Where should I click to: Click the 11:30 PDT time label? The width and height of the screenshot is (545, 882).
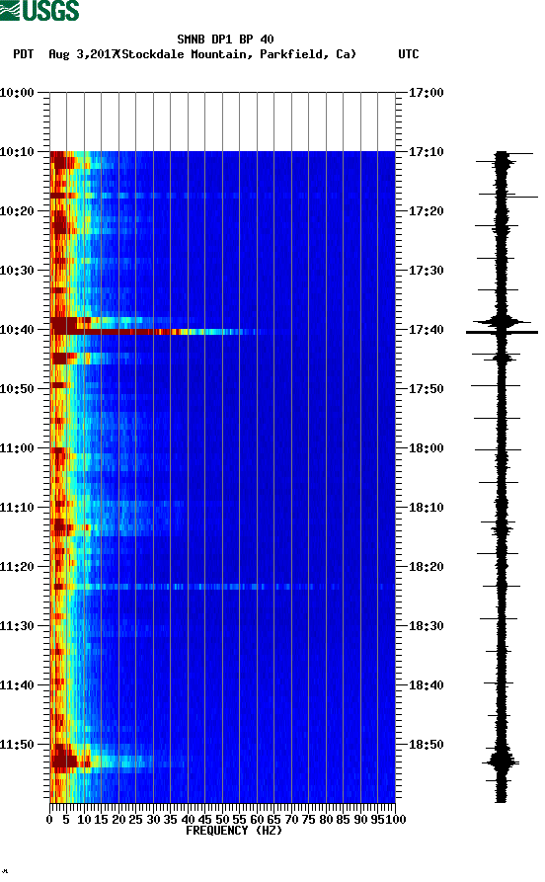click(17, 626)
